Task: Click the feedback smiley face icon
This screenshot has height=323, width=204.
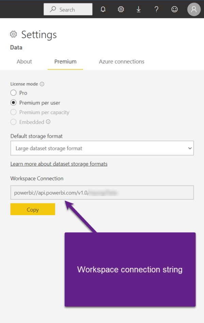Action: point(174,10)
